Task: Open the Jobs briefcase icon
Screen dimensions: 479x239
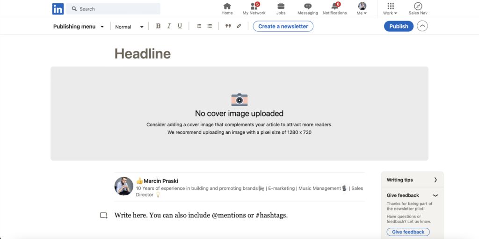Action: (281, 7)
